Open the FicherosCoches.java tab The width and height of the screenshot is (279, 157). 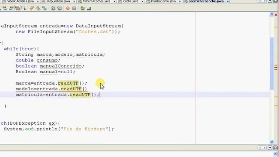pos(96,1)
